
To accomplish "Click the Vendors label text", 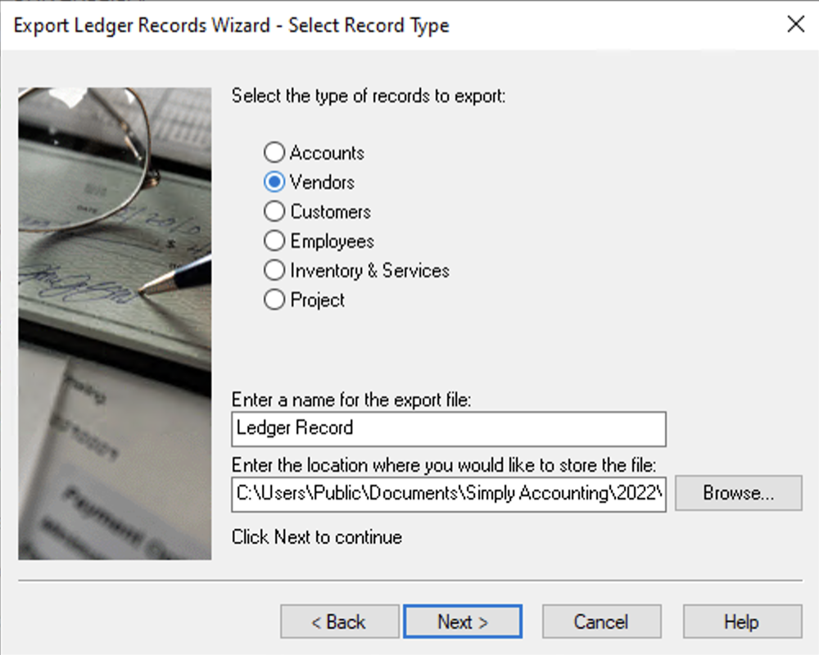I will click(x=323, y=182).
